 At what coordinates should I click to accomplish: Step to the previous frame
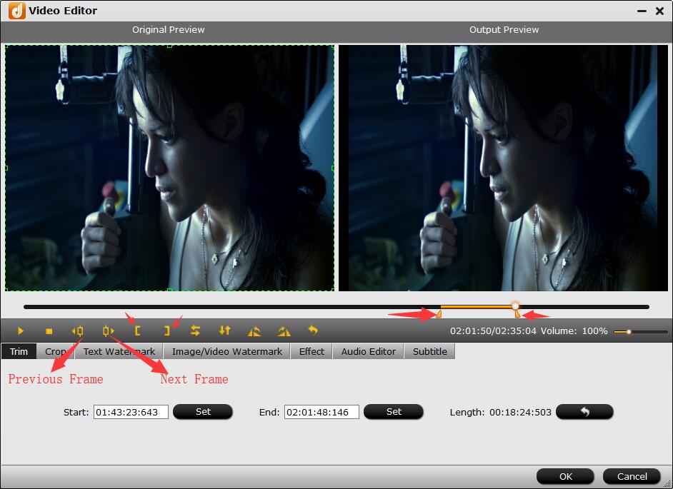(78, 331)
